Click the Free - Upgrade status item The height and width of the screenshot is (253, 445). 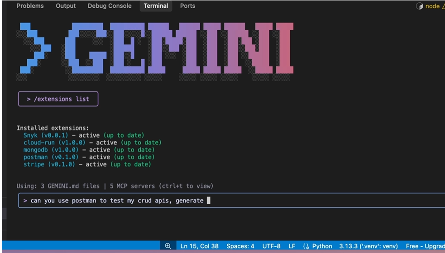coord(425,246)
